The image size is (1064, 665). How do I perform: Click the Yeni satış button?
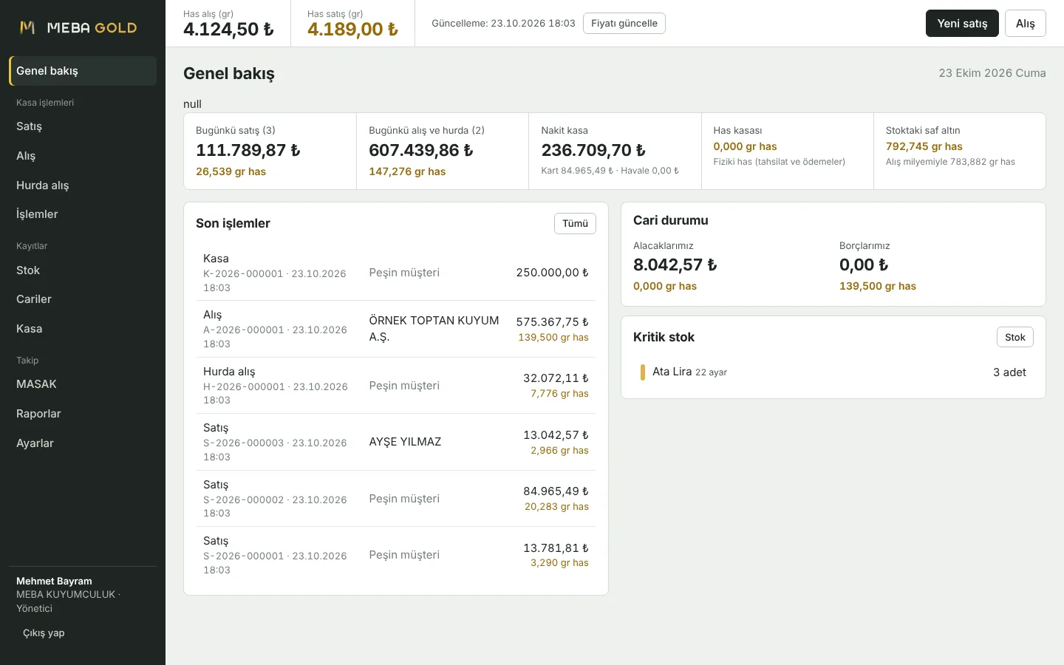coord(962,24)
